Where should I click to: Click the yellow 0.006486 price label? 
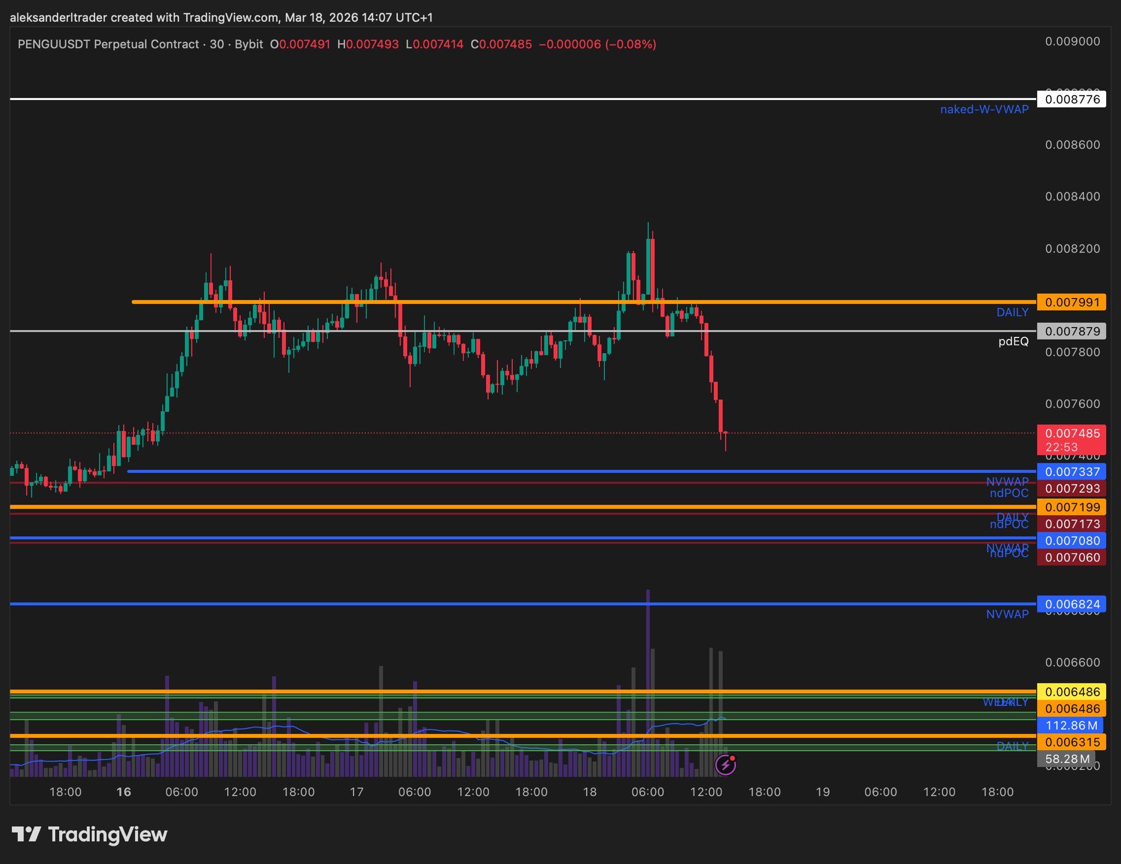tap(1071, 692)
